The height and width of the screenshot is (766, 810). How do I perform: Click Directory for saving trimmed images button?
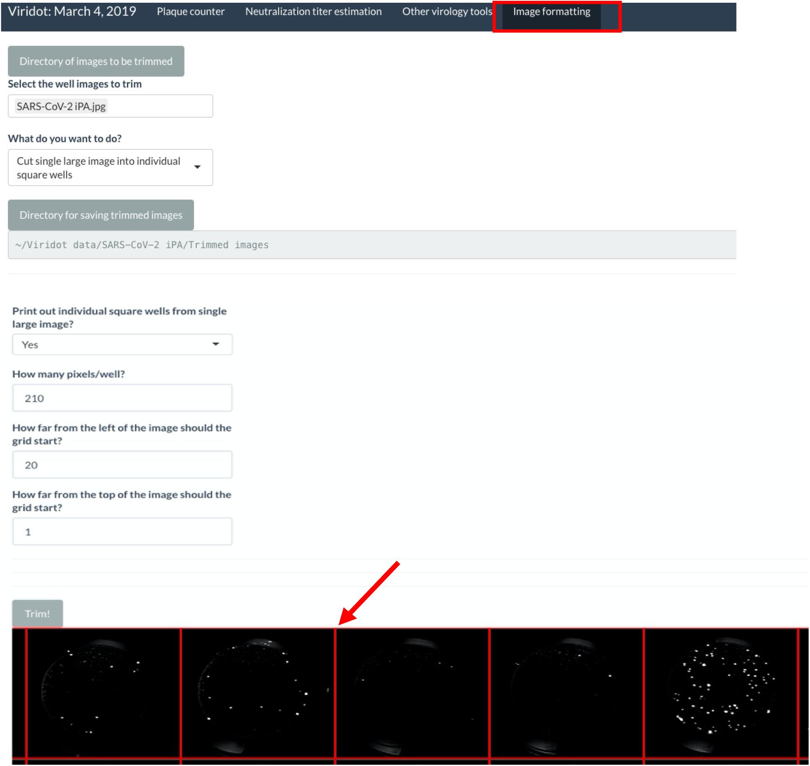coord(101,215)
